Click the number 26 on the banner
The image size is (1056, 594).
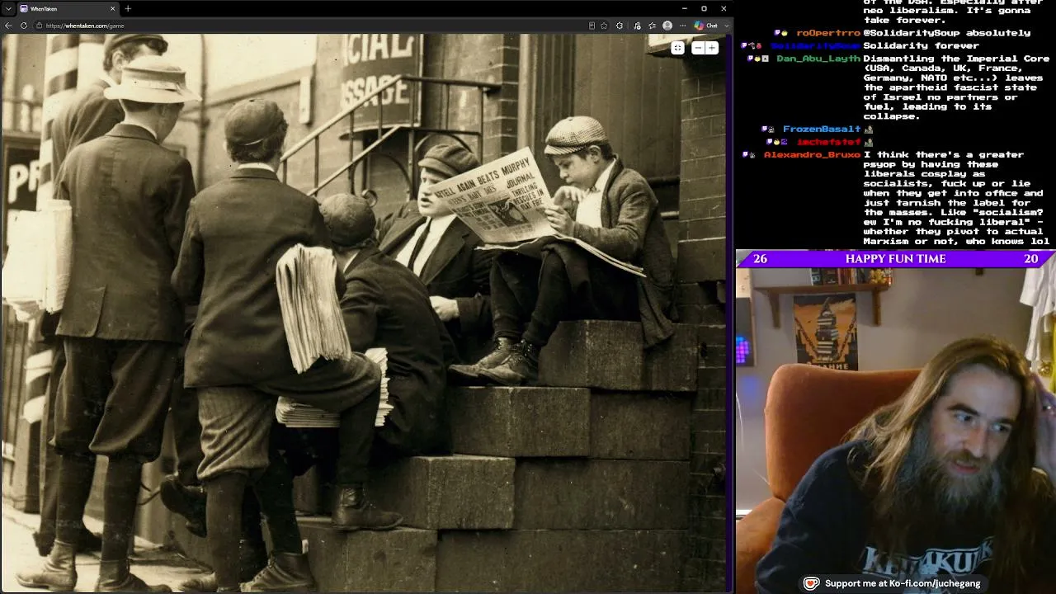click(760, 259)
